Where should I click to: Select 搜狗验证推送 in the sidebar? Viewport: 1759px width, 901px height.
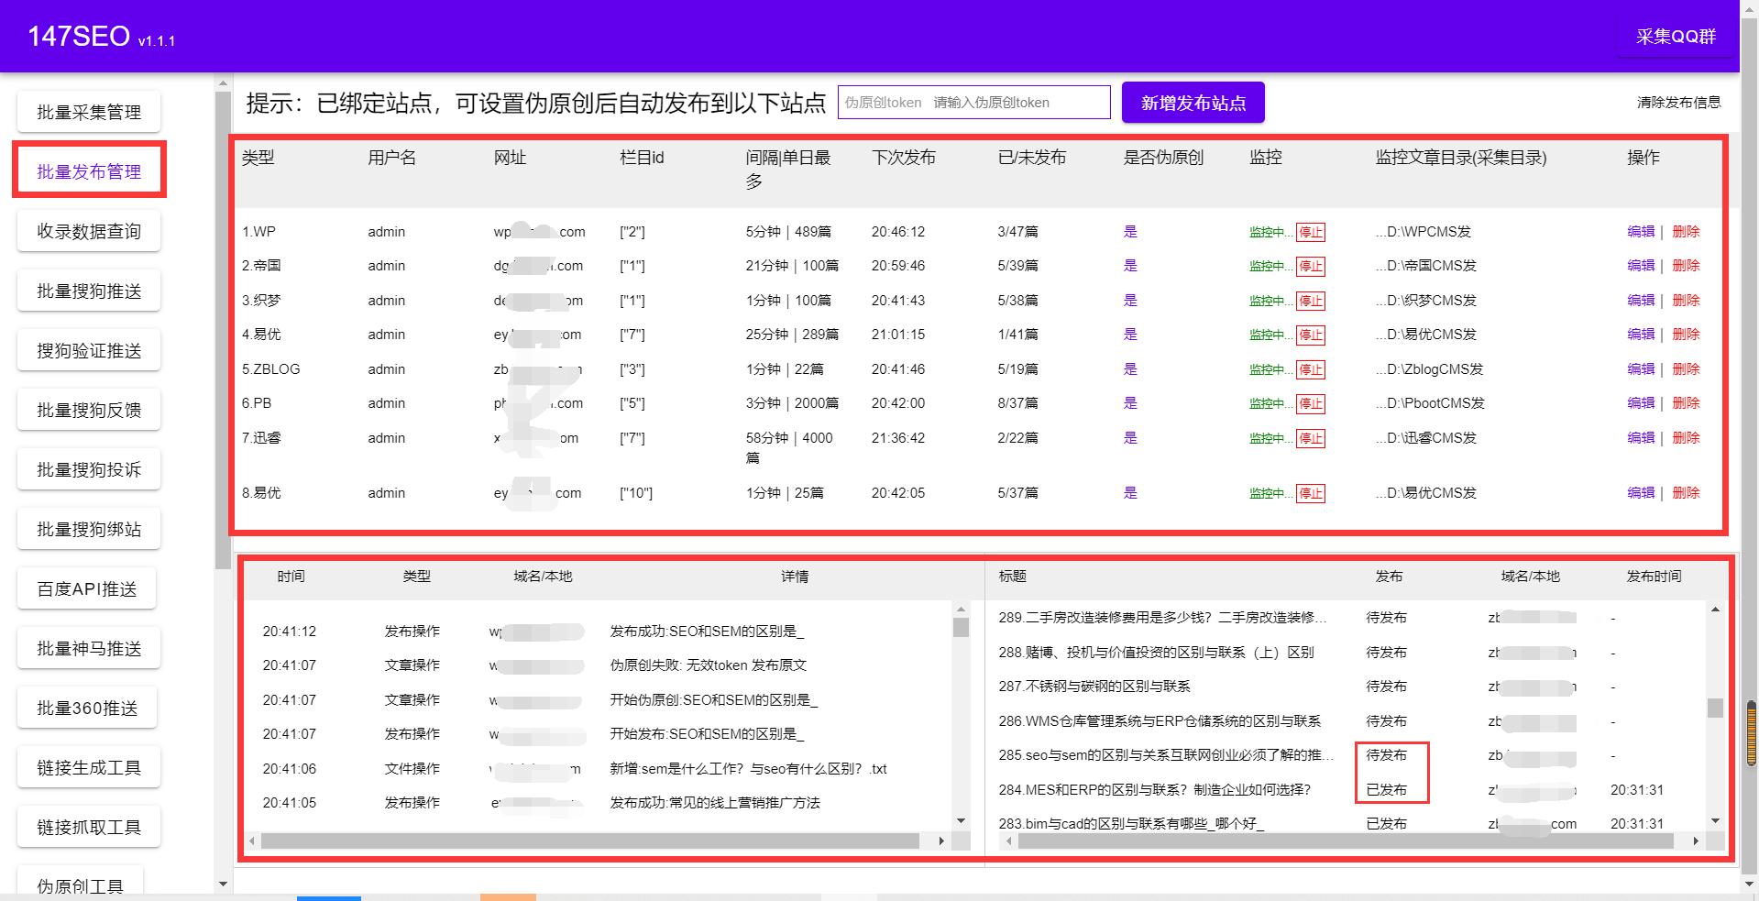(88, 349)
